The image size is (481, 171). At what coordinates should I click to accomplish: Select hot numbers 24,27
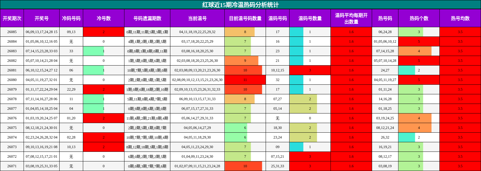385,70
